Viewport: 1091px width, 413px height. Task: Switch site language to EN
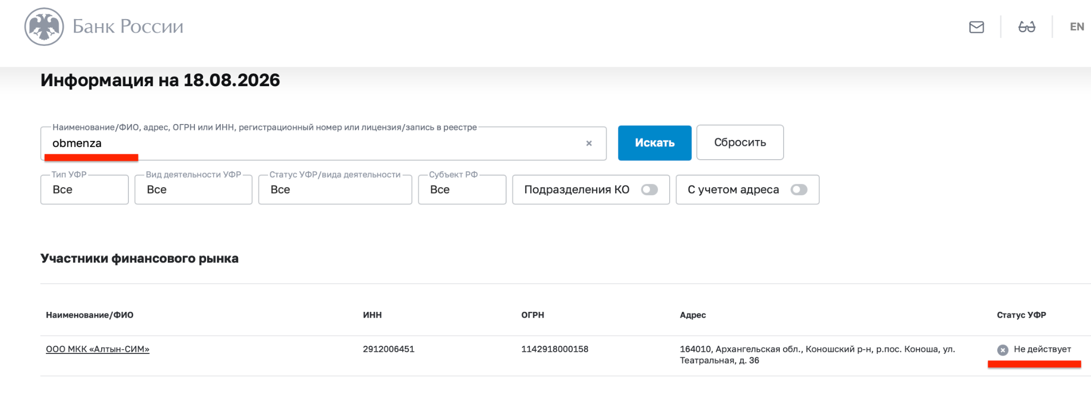[x=1077, y=27]
